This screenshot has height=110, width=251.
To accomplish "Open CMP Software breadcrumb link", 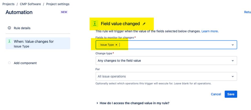I will [x=30, y=4].
